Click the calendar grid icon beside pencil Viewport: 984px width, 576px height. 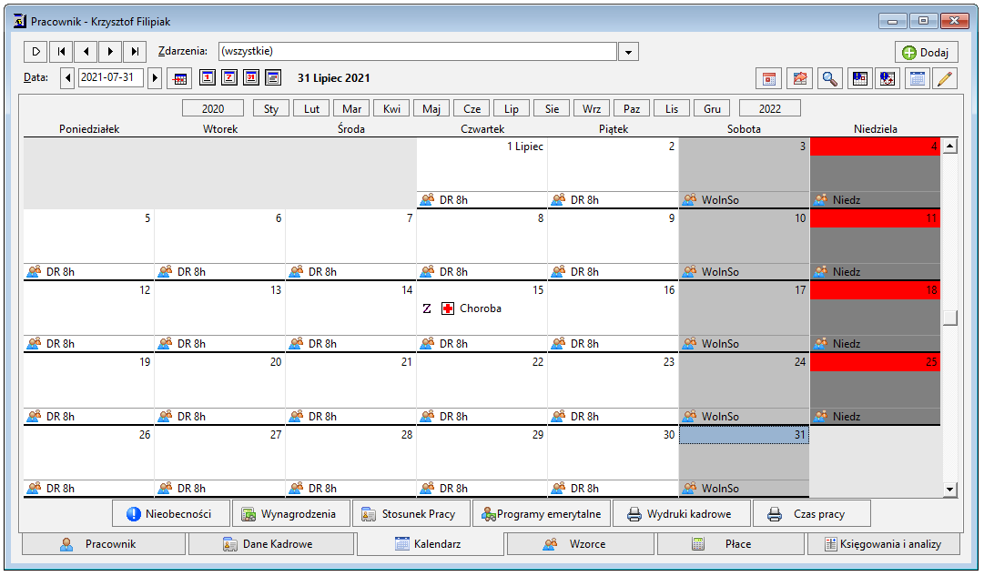point(917,78)
